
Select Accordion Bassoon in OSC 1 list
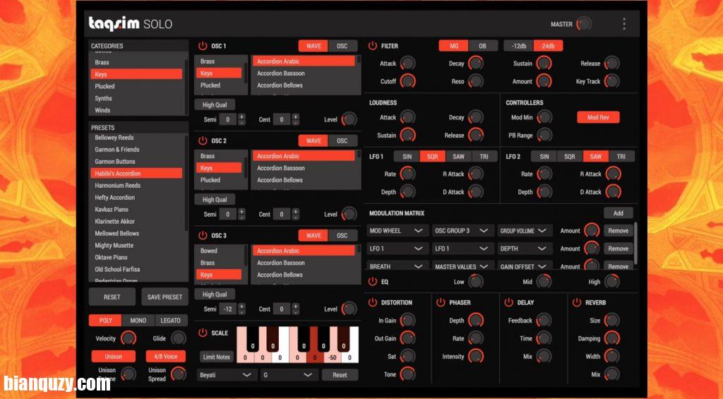point(304,73)
